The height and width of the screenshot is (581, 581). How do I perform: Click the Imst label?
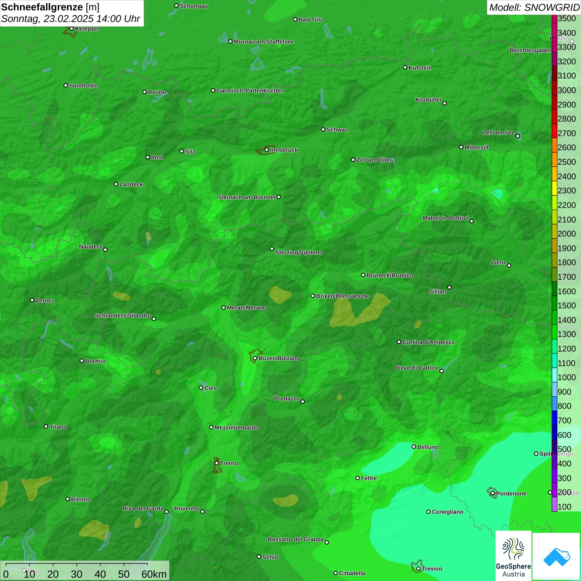coord(157,157)
